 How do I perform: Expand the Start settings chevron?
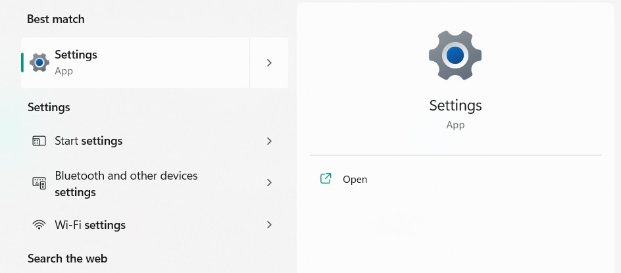269,141
